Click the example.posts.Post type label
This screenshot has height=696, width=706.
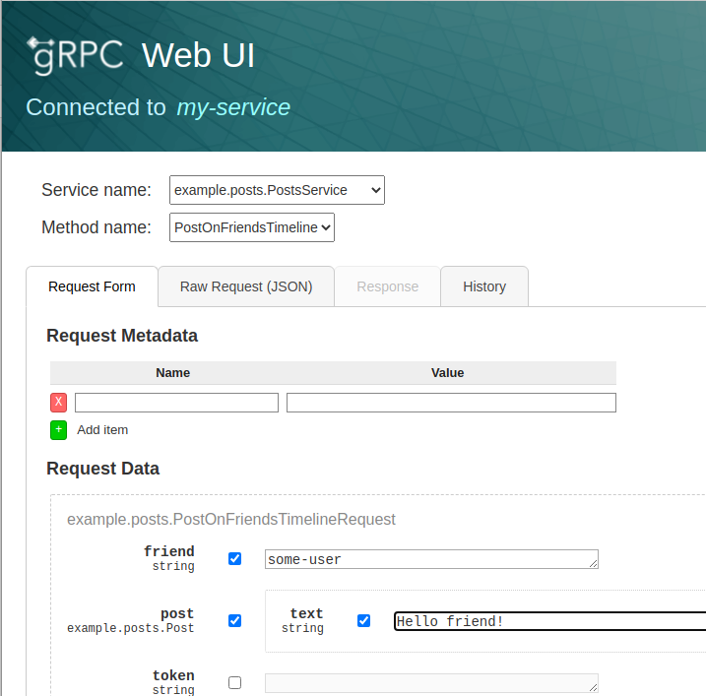(x=131, y=628)
